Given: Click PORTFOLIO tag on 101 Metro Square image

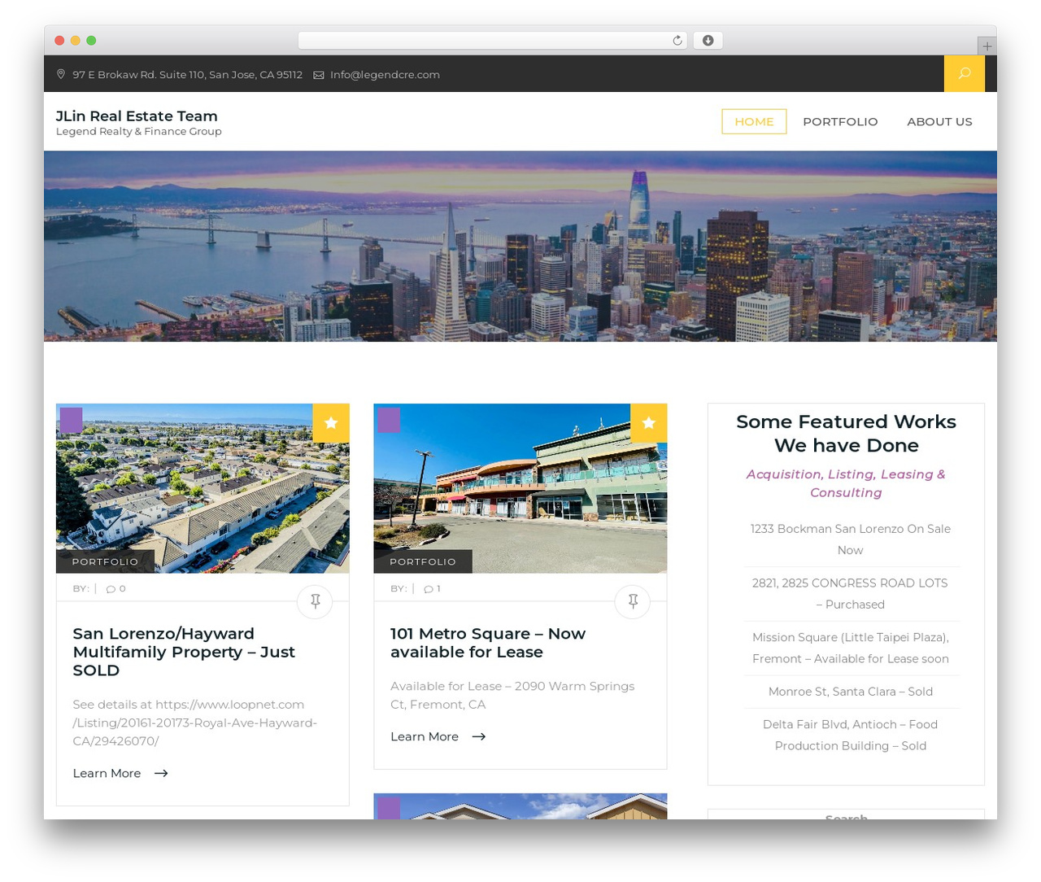Looking at the screenshot, I should (423, 561).
